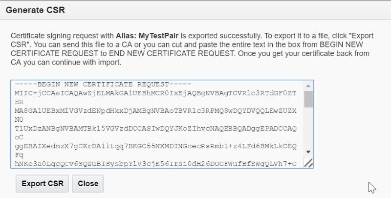Viewport: 391px width, 198px height.
Task: Click the bold Alias: MyTestPair text
Action: pyautogui.click(x=147, y=36)
